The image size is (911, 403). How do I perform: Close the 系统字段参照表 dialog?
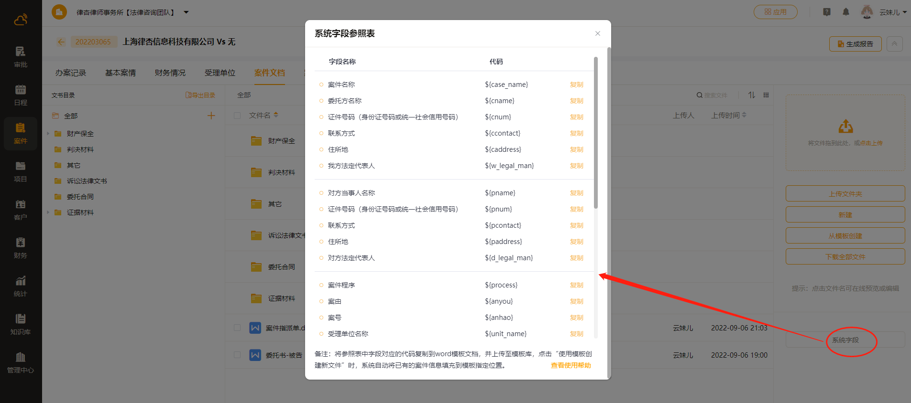pyautogui.click(x=597, y=33)
